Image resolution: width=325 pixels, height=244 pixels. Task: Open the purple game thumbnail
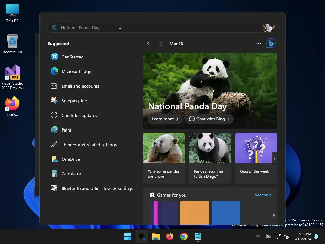[163, 213]
